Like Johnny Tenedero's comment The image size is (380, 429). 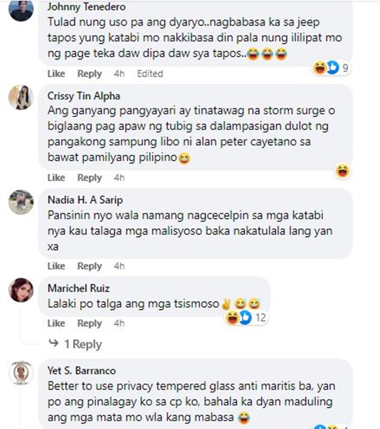point(56,74)
